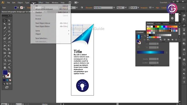This screenshot has width=187, height=105.
Task: Select the Column Graph tool
Action: coord(9,60)
